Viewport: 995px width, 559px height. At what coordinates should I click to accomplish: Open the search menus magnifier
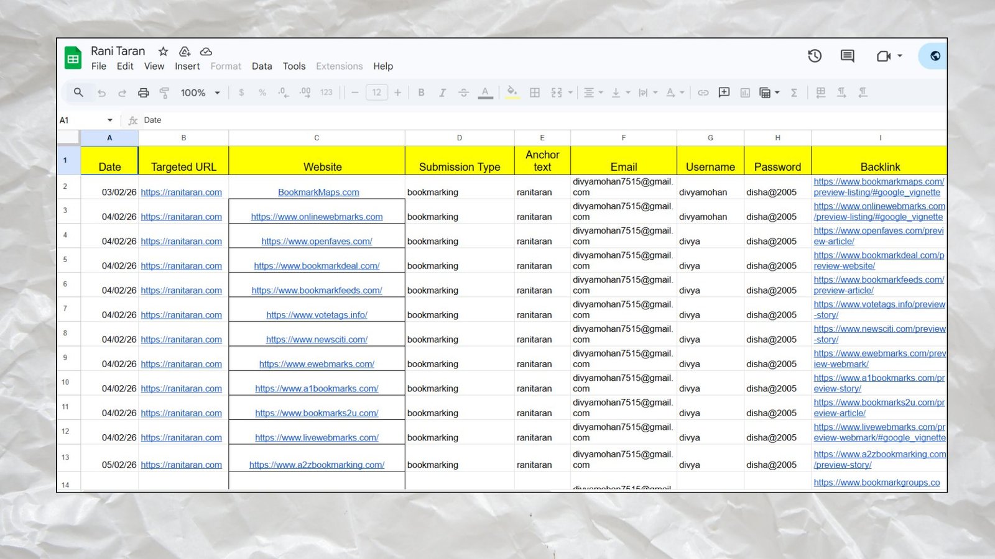tap(78, 93)
